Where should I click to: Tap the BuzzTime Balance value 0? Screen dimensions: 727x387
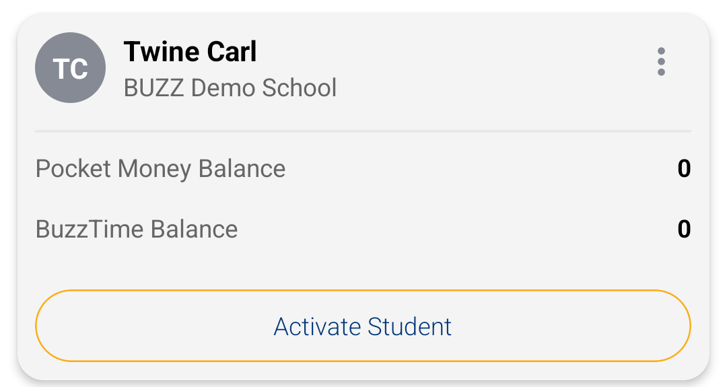point(684,230)
